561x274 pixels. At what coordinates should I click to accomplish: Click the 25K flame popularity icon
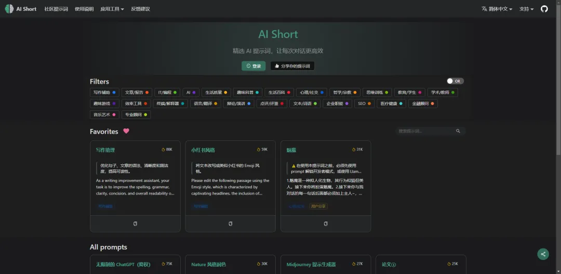tap(449, 264)
